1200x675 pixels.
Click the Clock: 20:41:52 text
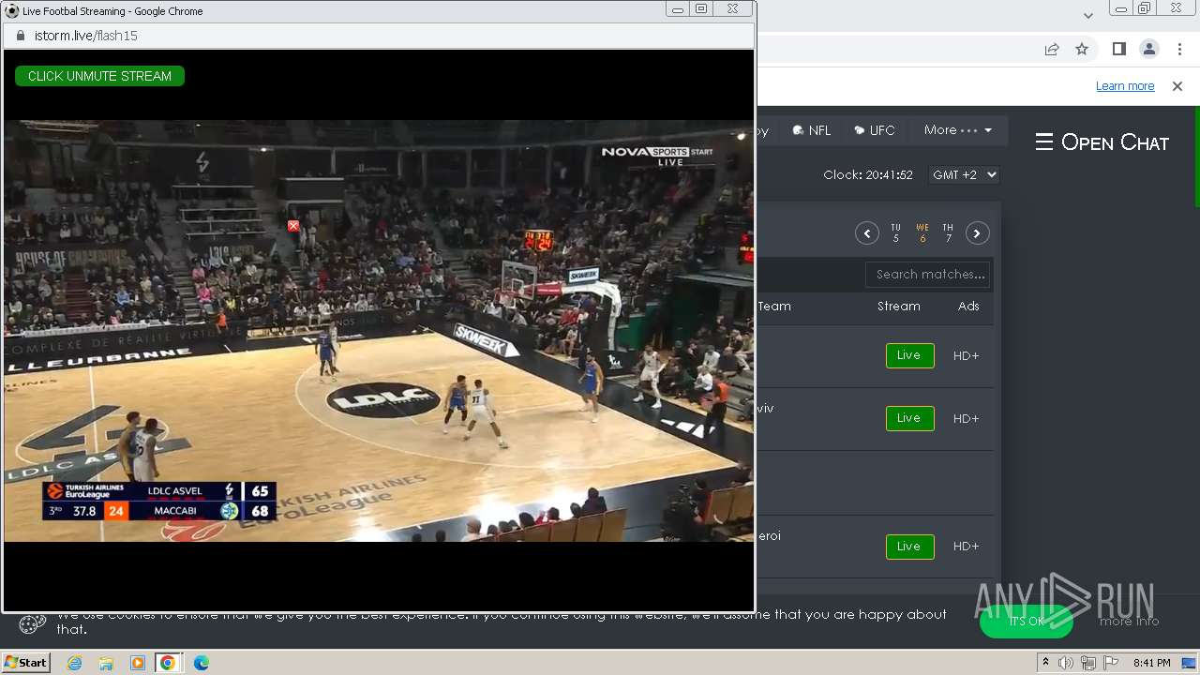[x=868, y=175]
